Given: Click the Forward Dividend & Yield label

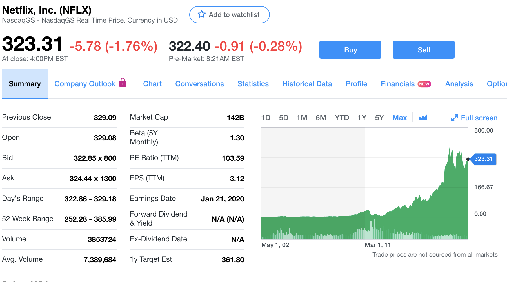Looking at the screenshot, I should click(159, 219).
